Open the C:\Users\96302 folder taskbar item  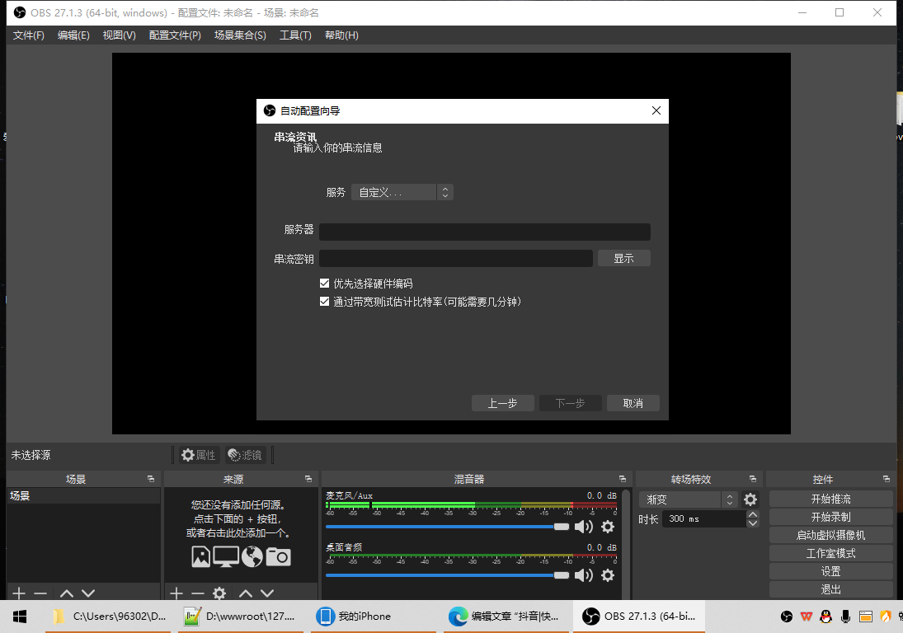click(108, 617)
